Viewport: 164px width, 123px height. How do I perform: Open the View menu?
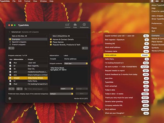click(x=35, y=1)
